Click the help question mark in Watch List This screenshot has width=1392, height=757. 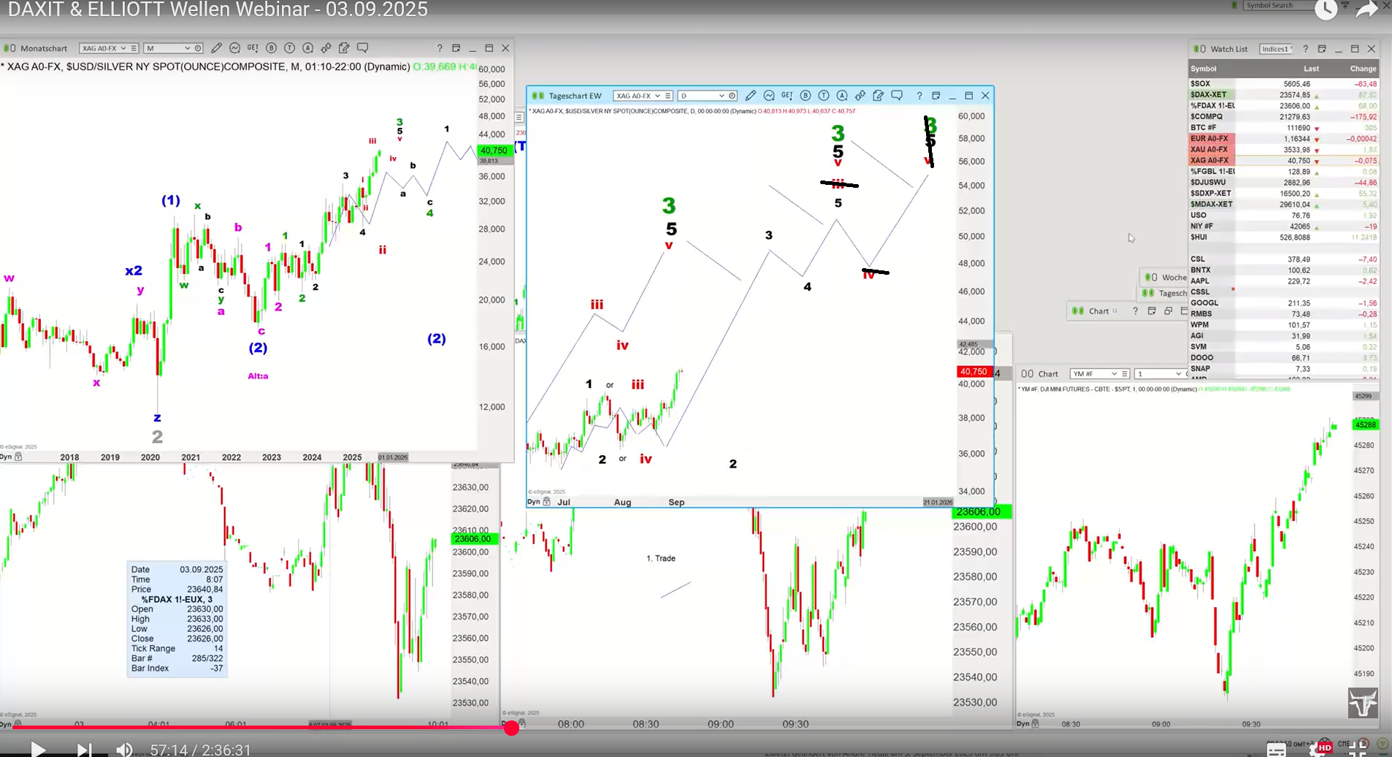click(1305, 49)
